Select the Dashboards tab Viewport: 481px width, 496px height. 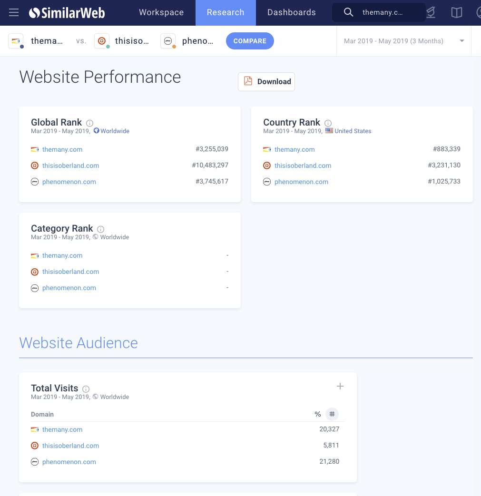291,13
